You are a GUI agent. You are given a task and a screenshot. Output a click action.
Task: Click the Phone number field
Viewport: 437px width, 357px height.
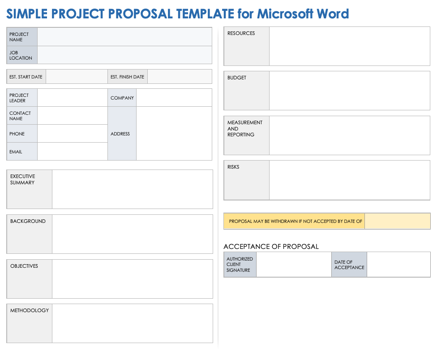coord(73,134)
